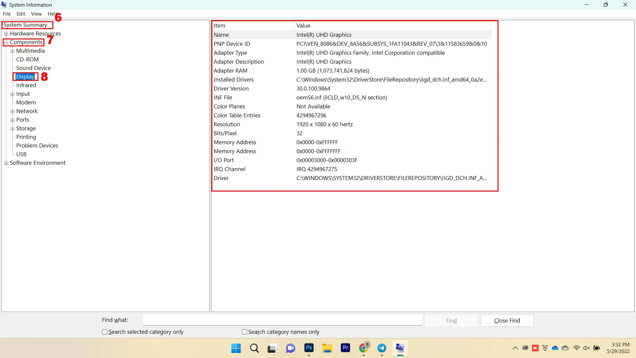636x358 pixels.
Task: Open the taskbar Search icon
Action: [x=254, y=348]
